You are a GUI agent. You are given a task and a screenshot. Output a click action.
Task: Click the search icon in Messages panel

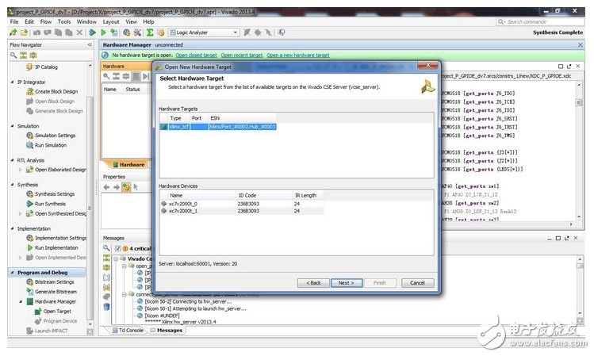click(x=107, y=248)
